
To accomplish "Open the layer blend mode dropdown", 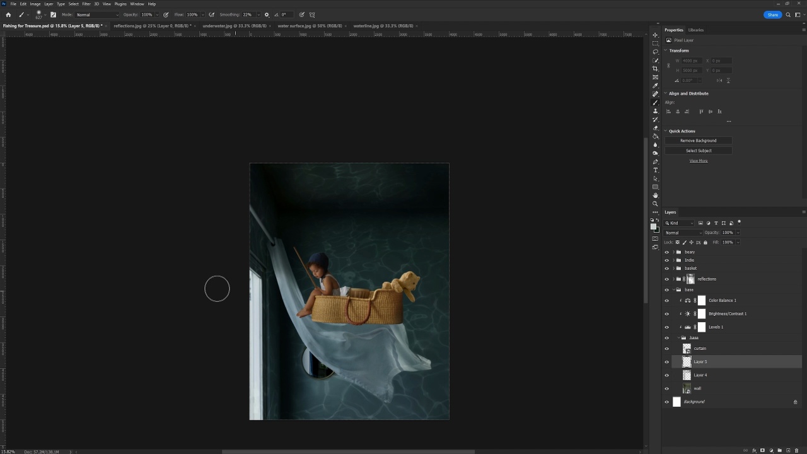I will point(683,233).
